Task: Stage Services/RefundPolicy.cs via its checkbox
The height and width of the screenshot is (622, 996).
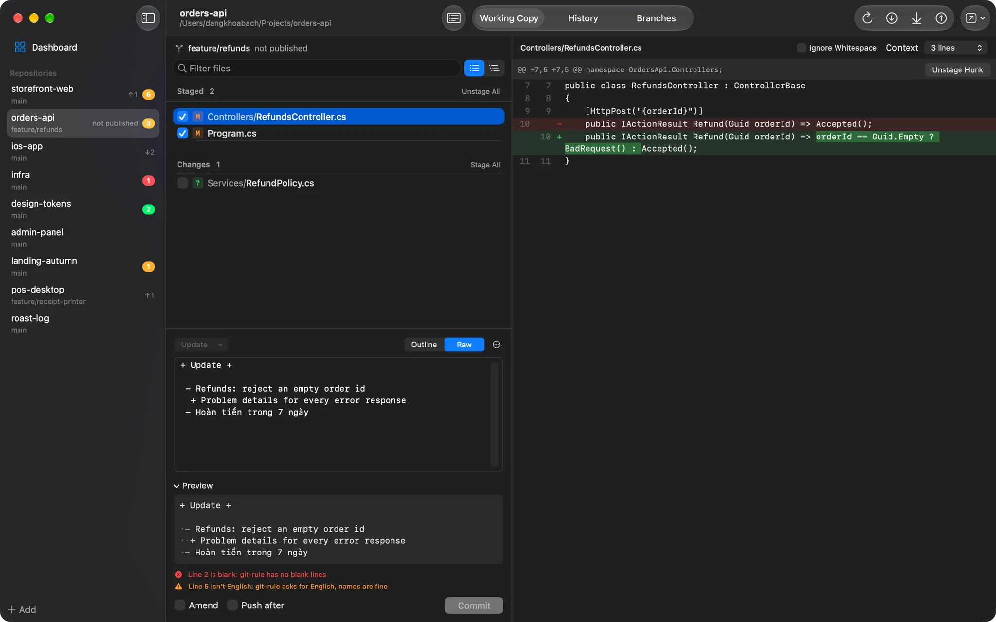Action: tap(182, 183)
